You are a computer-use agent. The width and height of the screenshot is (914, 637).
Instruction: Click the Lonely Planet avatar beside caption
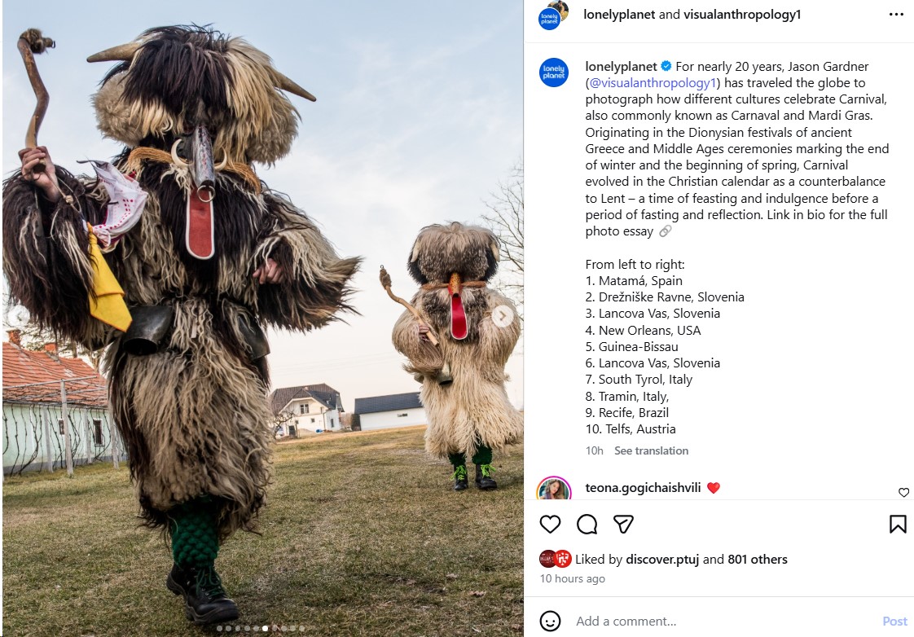click(x=553, y=72)
